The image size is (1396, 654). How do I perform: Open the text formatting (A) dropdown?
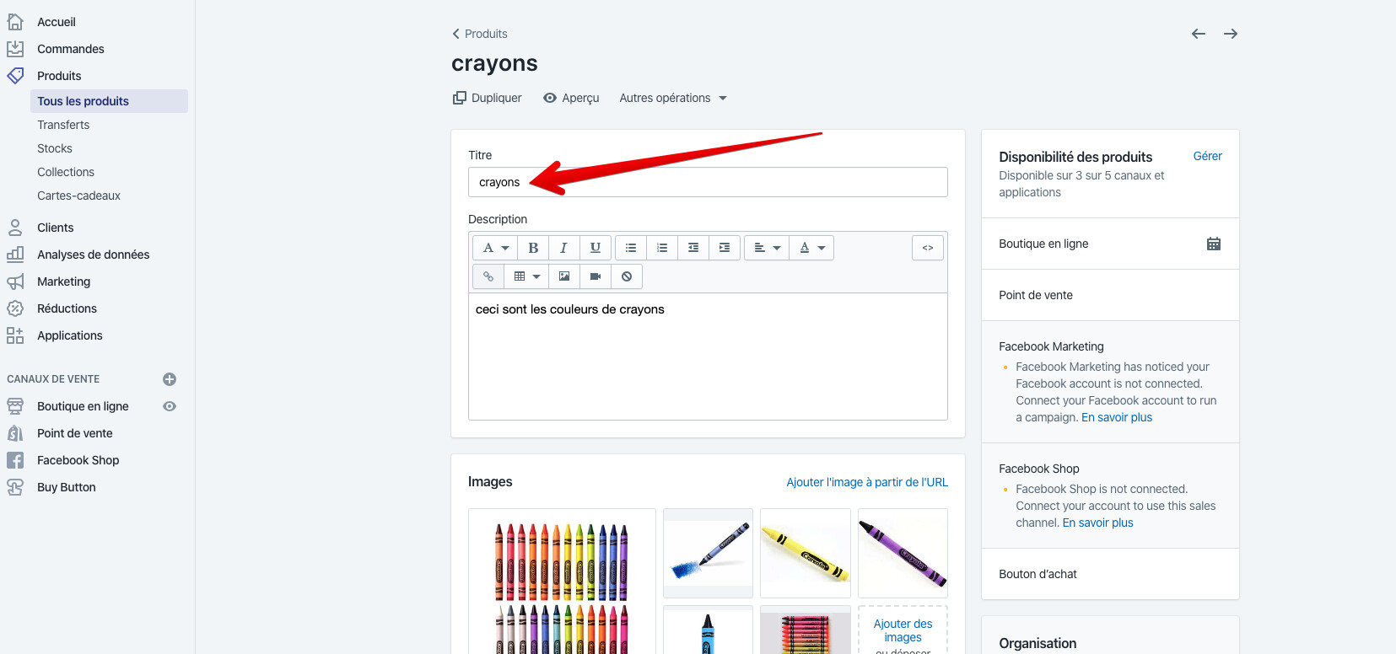496,248
